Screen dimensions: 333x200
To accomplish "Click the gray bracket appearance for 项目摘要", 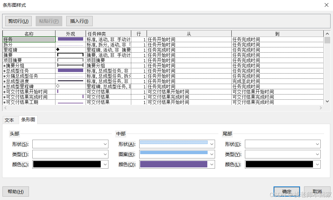I will coord(71,60).
